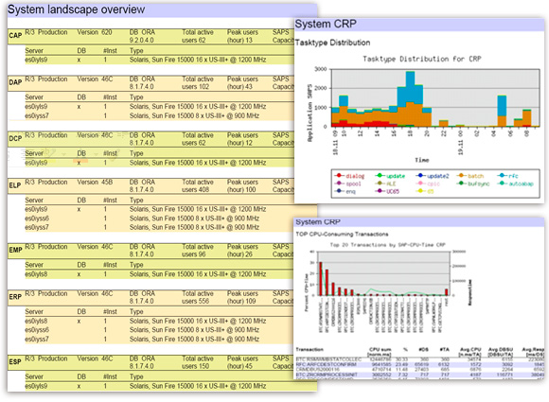The height and width of the screenshot is (402, 549).
Task: Click the 'Tasktype Distribution' subtitle
Action: click(x=332, y=43)
